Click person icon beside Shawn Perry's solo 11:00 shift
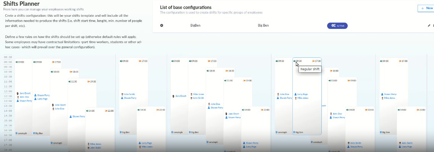 tap(71, 117)
